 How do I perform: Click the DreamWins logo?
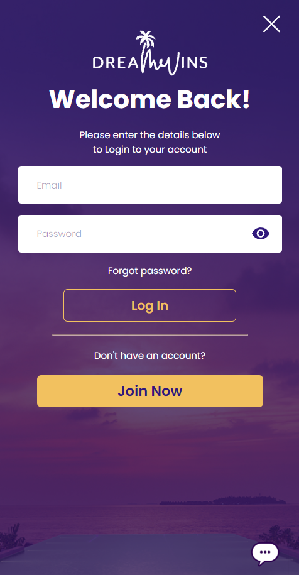(150, 53)
